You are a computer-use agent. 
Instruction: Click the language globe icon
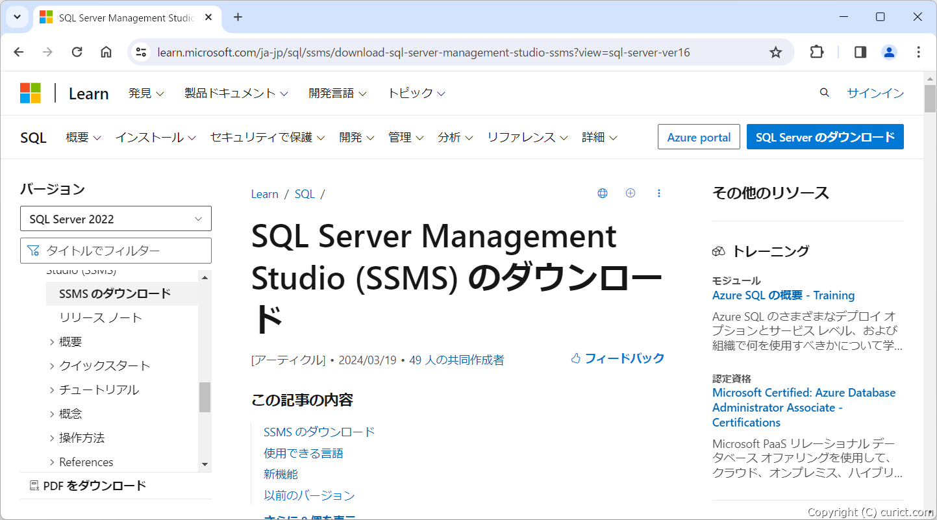pos(603,193)
